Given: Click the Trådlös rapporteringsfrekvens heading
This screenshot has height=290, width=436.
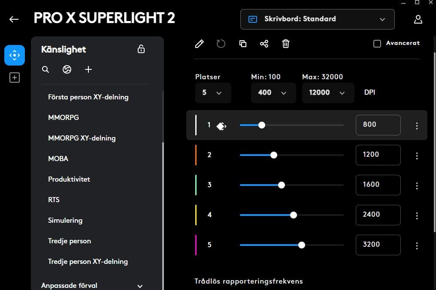Looking at the screenshot, I should [248, 281].
